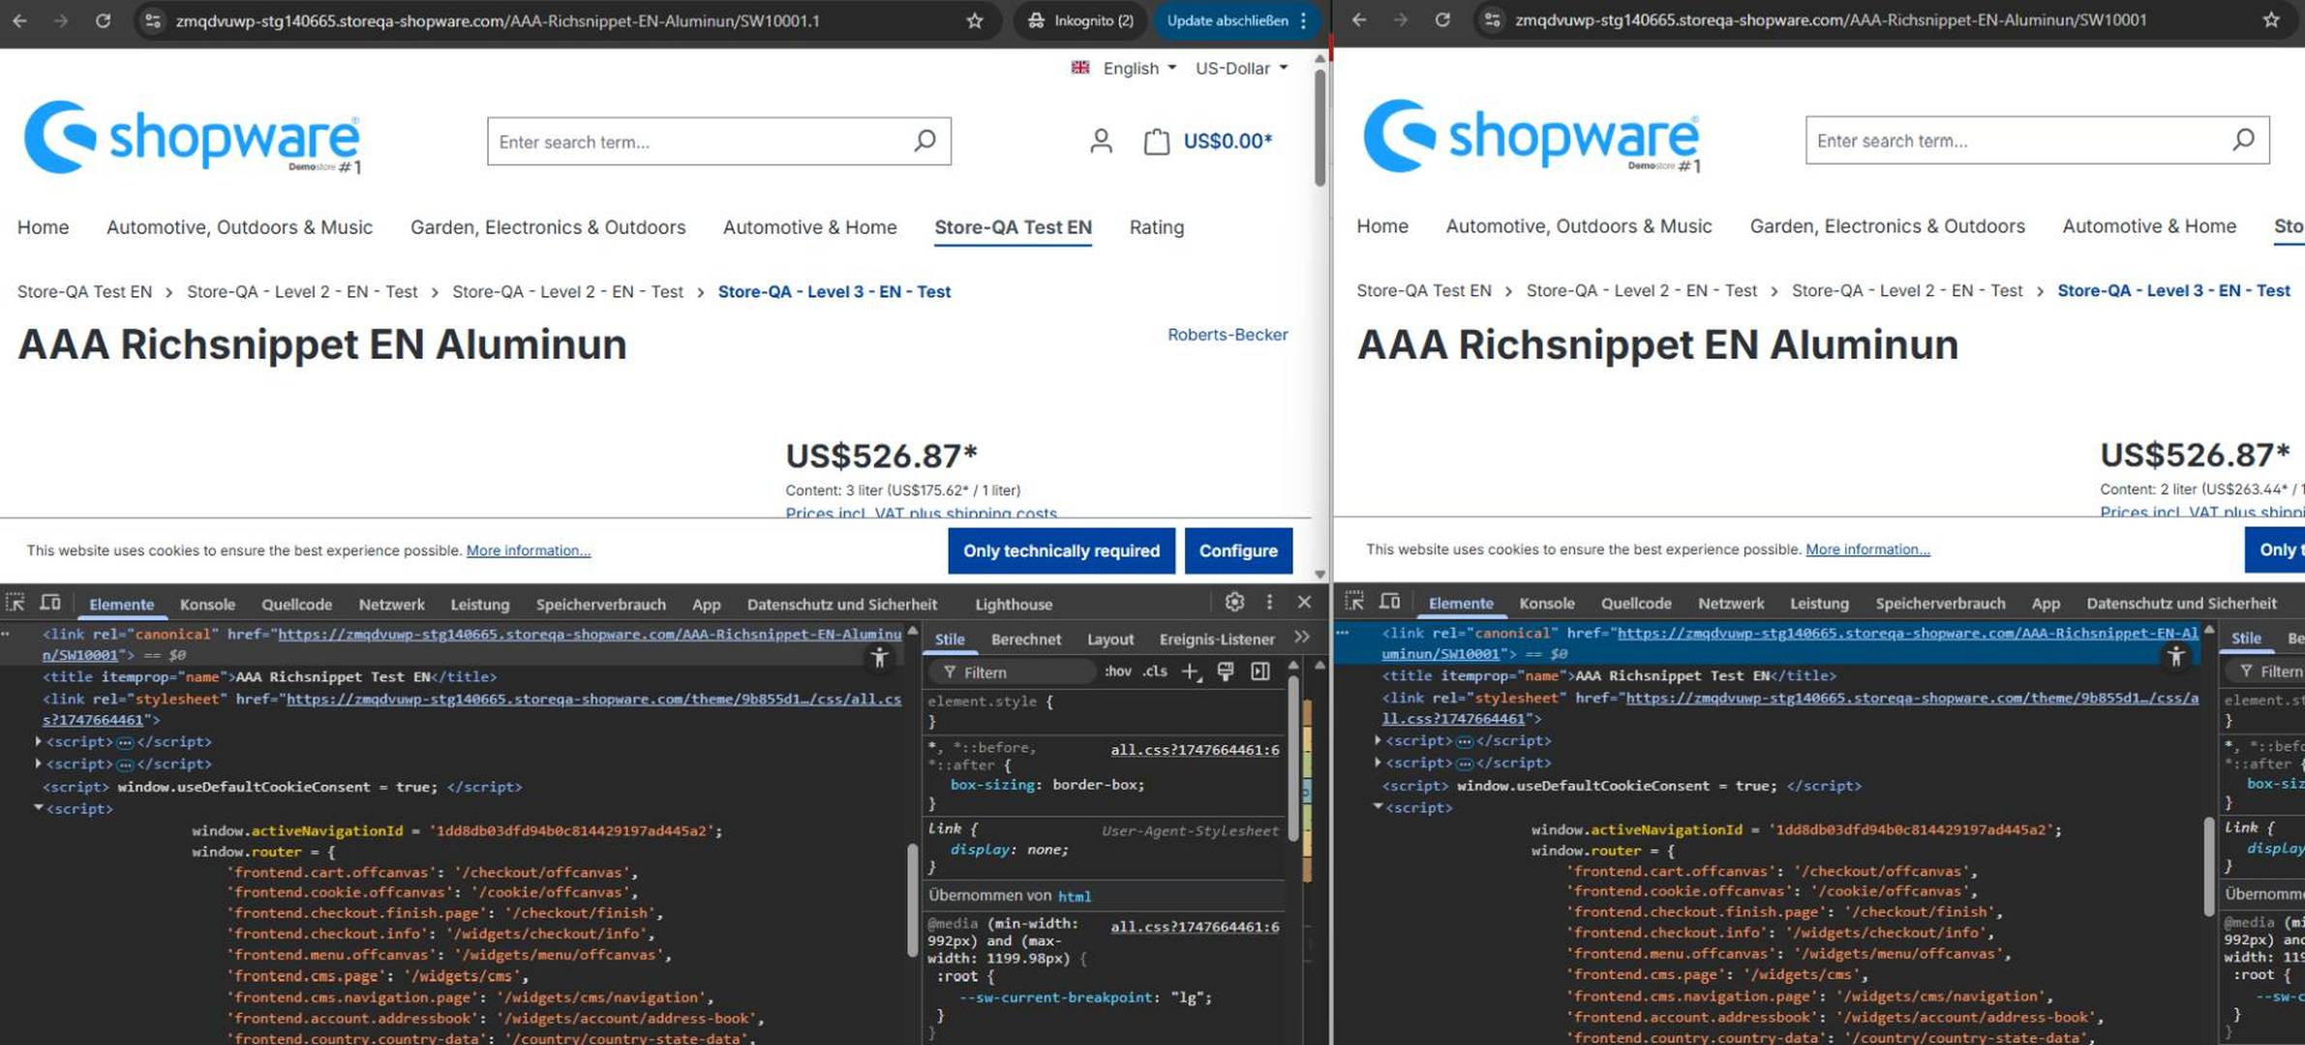Reload page in right browser window
The image size is (2305, 1045).
[x=1441, y=19]
